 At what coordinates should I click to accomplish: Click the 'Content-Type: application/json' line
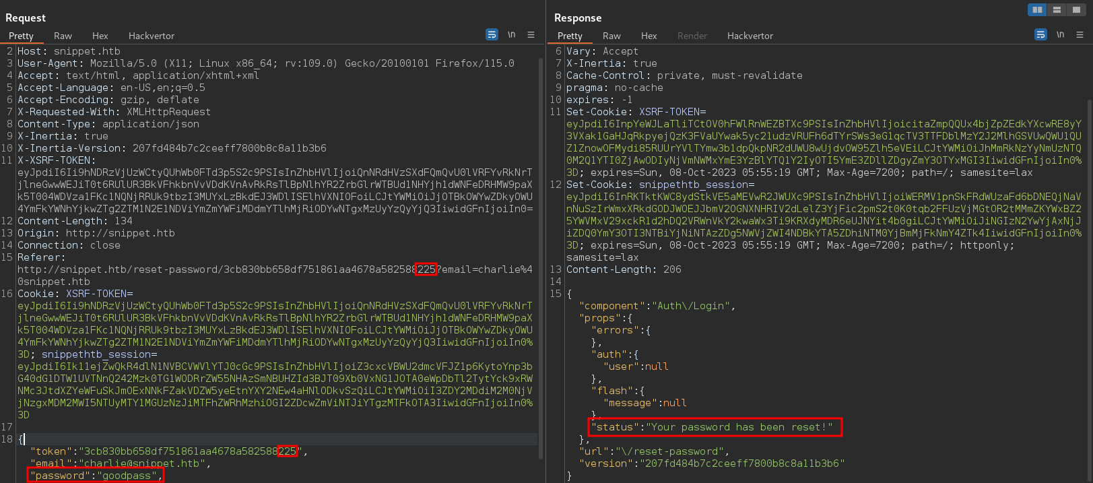click(x=108, y=124)
